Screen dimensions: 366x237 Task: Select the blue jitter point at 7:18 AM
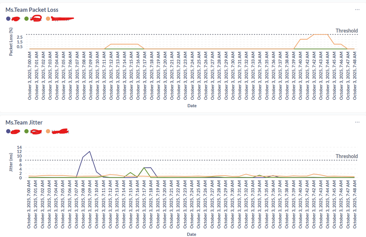tap(151, 167)
